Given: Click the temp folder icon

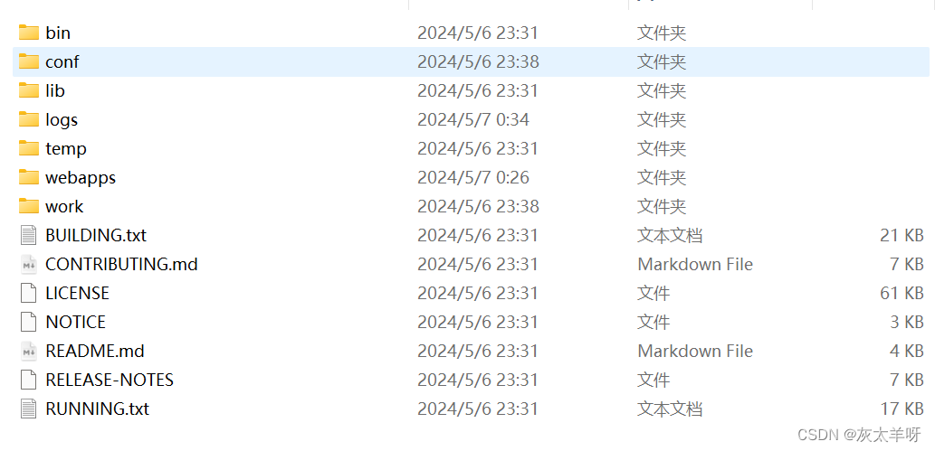Looking at the screenshot, I should tap(29, 148).
